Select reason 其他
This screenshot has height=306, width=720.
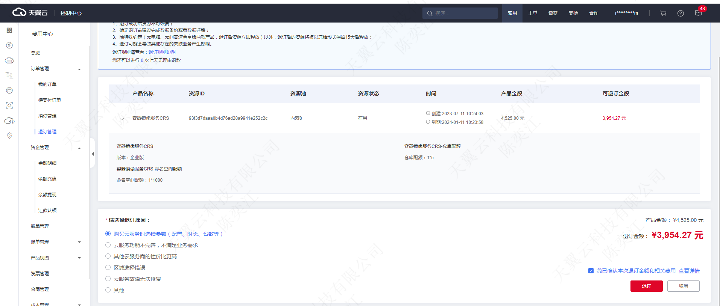pos(108,290)
